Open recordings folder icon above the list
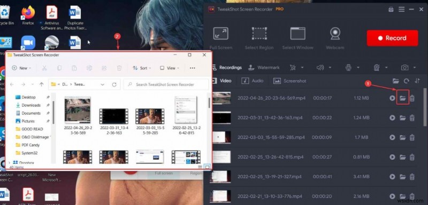This screenshot has height=205, width=428. (395, 81)
